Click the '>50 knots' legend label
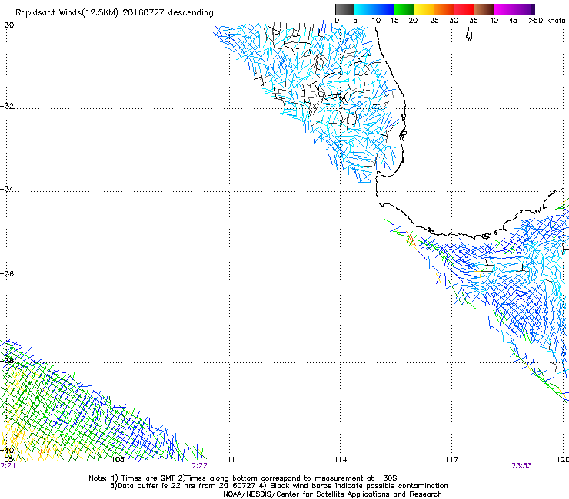 547,21
